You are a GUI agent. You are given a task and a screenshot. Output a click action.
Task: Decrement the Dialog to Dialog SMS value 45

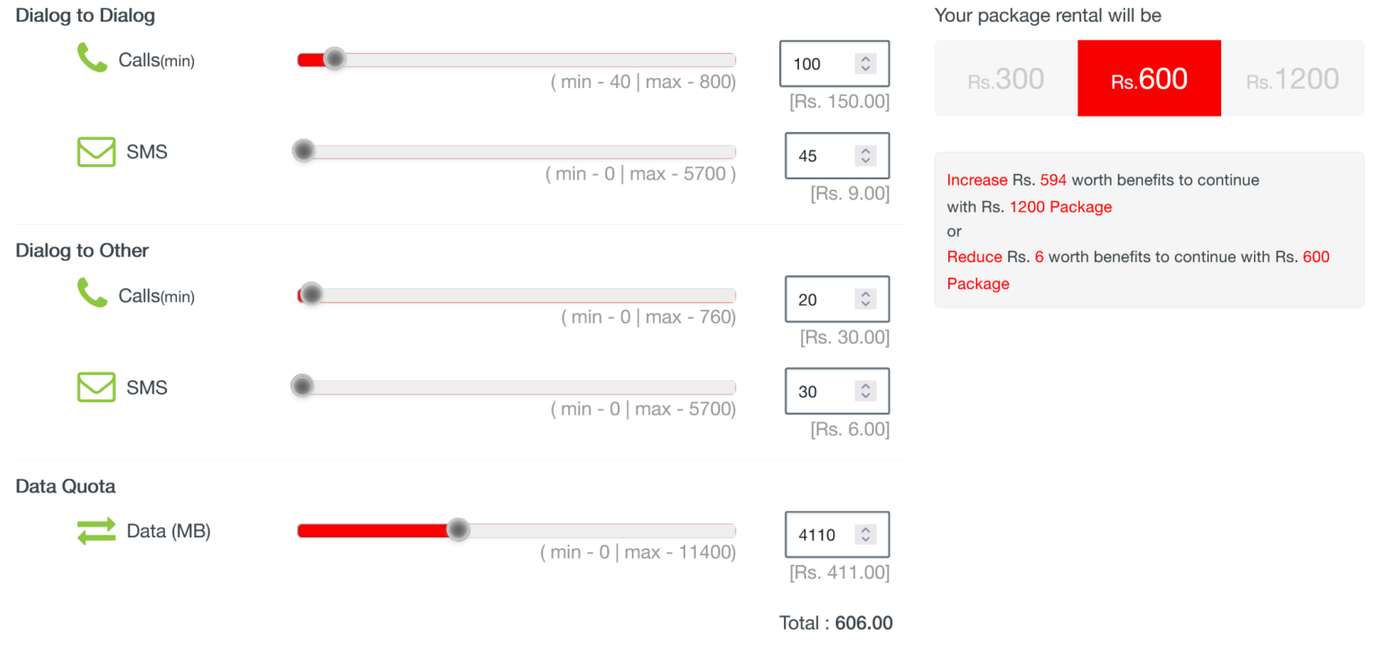pos(865,161)
